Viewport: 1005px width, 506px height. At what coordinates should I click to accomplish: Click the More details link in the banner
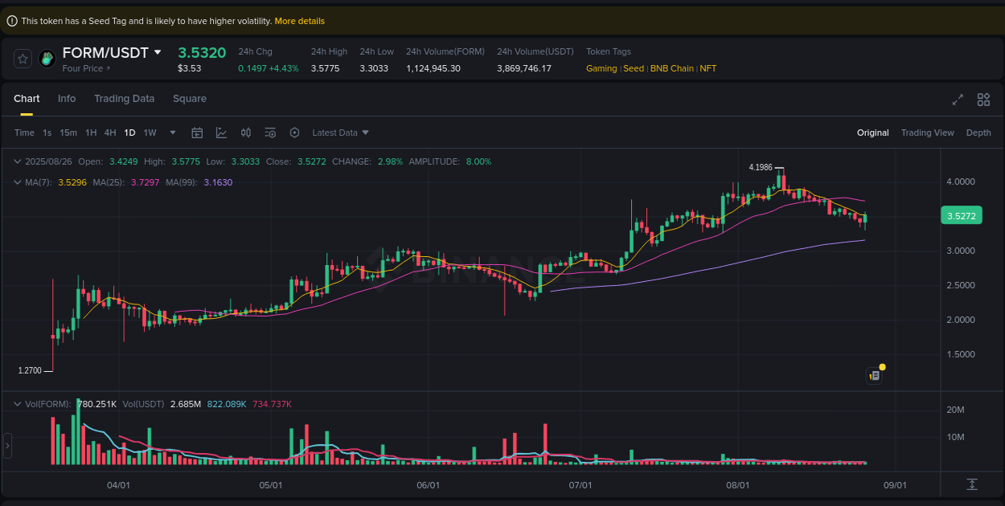click(x=299, y=21)
